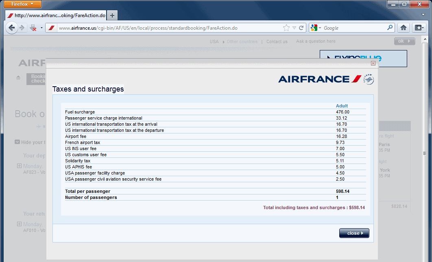This screenshot has width=432, height=262.
Task: Click the search magnifier icon
Action: pos(390,28)
